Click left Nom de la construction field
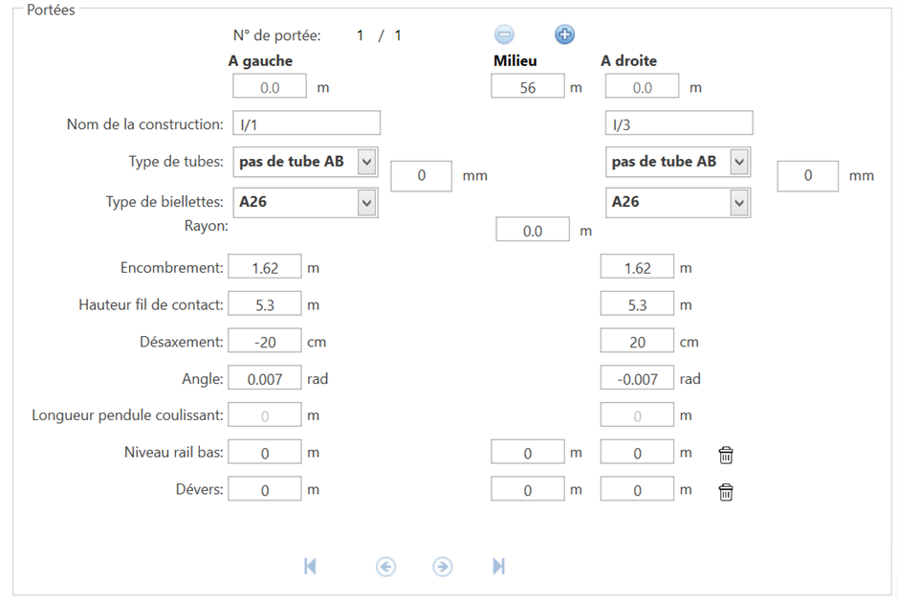The height and width of the screenshot is (603, 898). click(x=306, y=124)
